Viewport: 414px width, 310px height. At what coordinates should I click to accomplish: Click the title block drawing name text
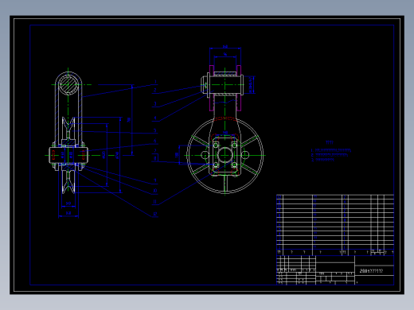[371, 271]
